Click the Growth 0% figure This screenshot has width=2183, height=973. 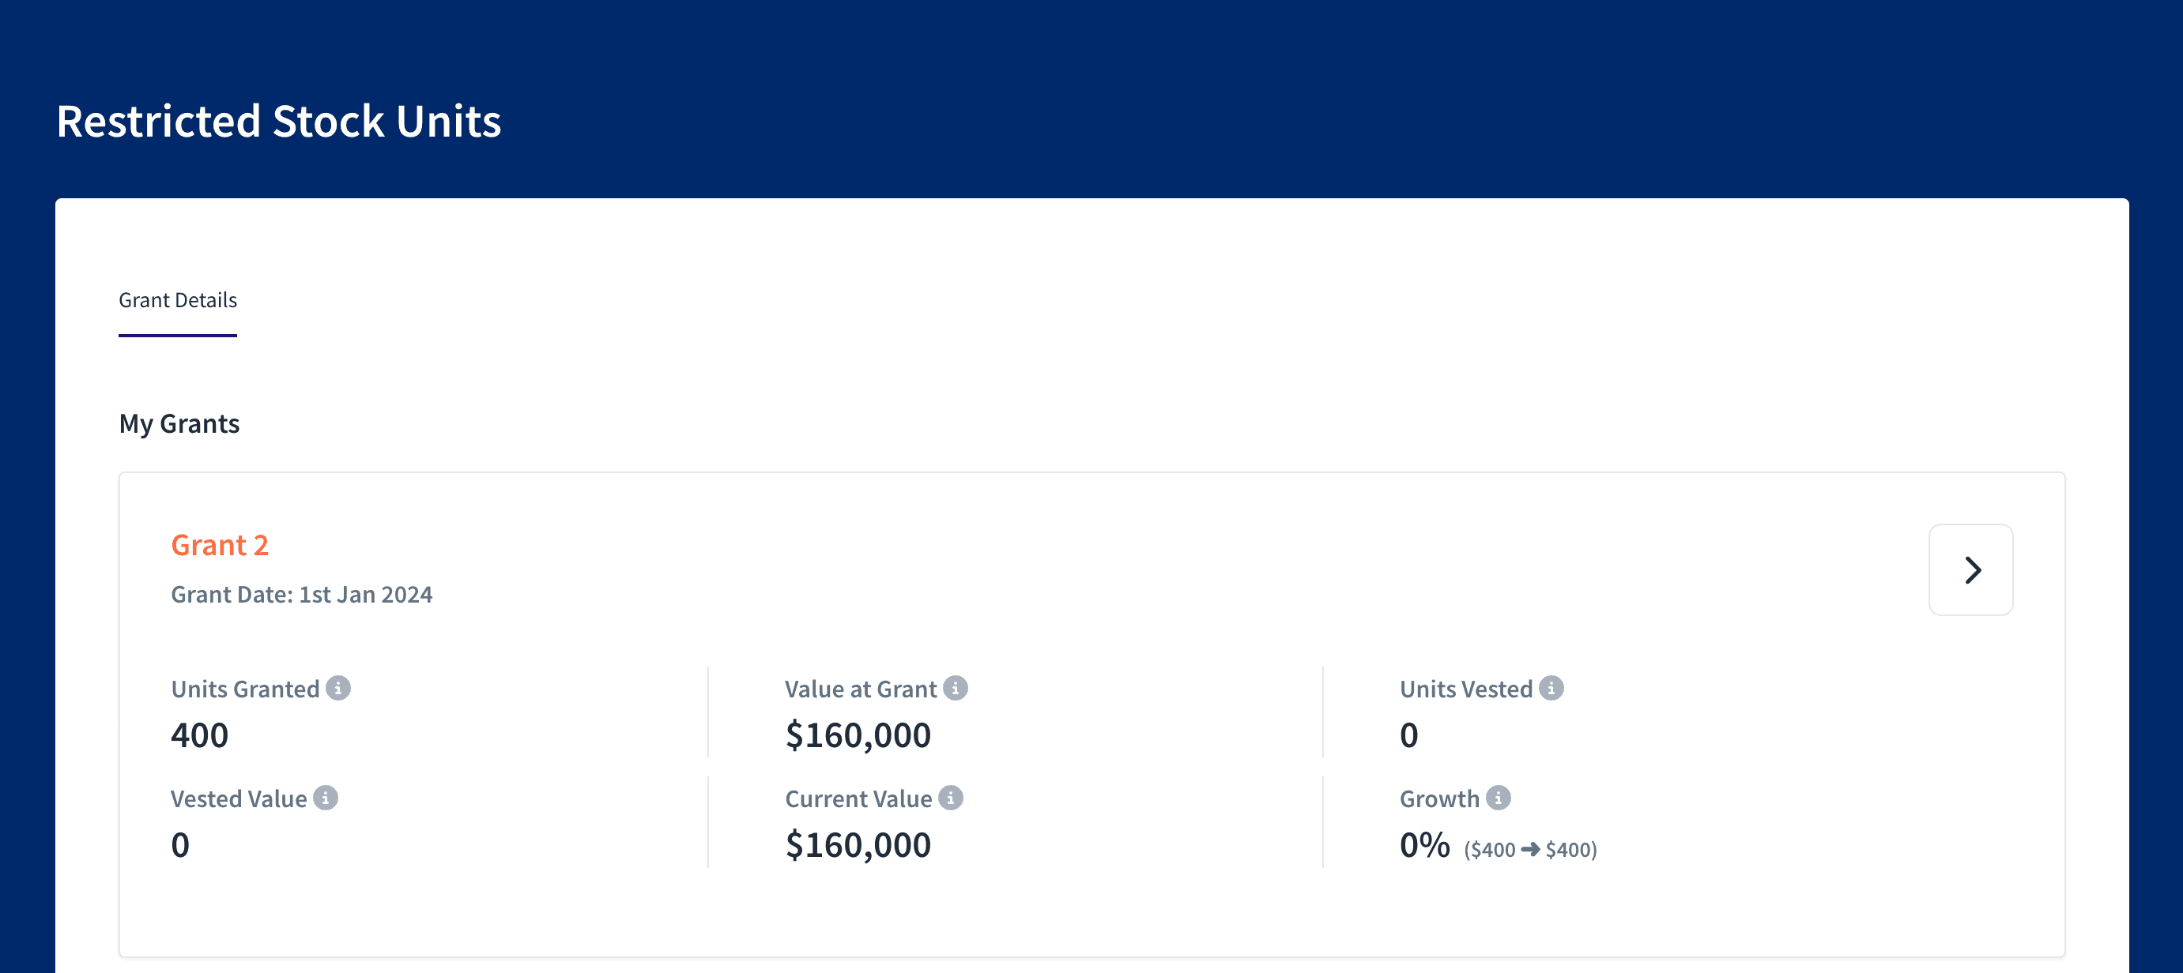coord(1423,845)
